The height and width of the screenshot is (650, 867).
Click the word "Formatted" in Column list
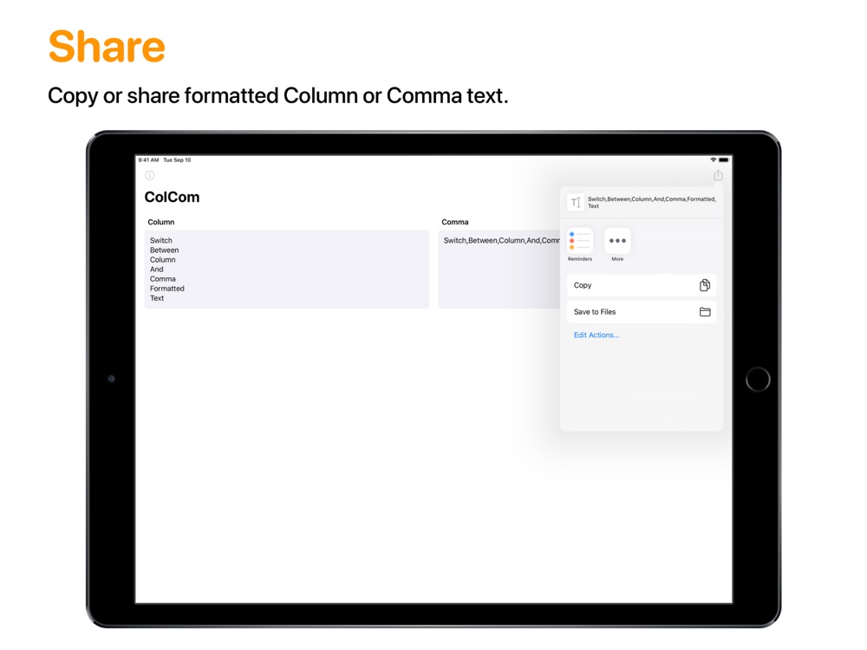(167, 289)
